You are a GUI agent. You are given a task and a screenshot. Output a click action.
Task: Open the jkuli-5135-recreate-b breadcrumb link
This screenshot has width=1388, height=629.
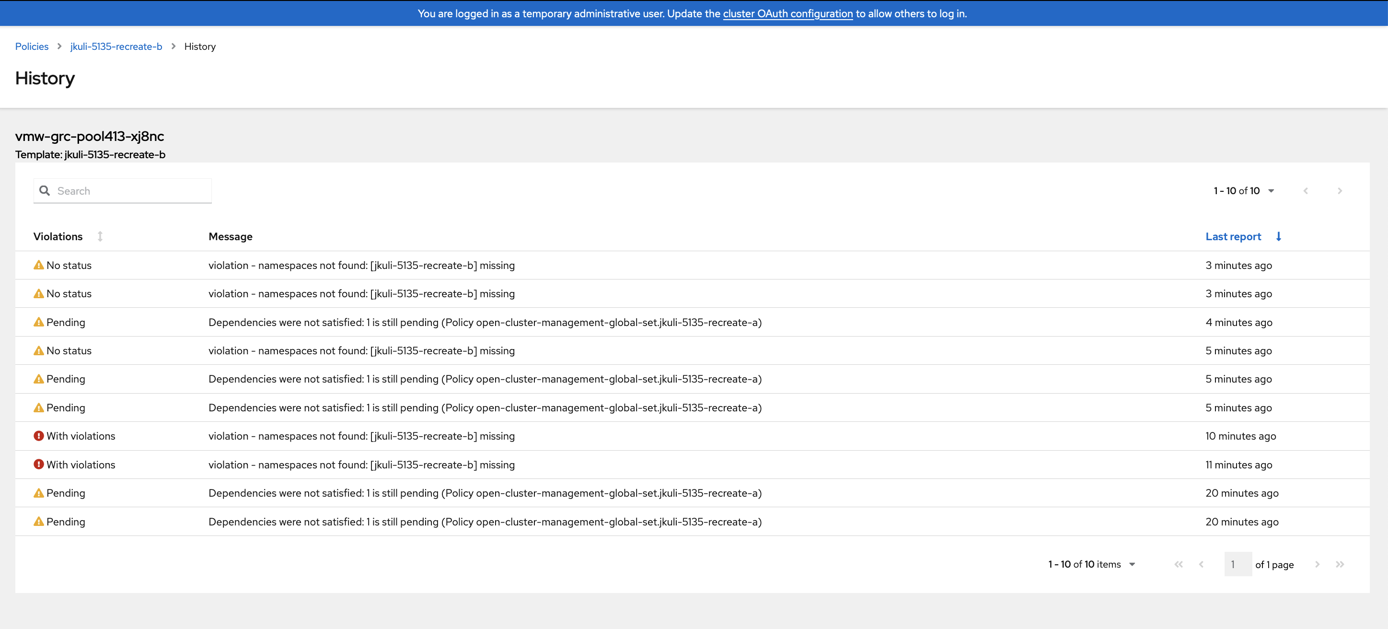point(116,47)
